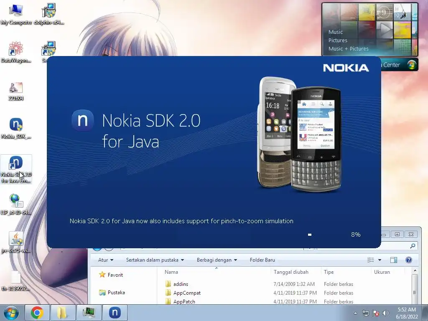Select the AppCompat folder icon
The image size is (428, 321).
tap(168, 293)
